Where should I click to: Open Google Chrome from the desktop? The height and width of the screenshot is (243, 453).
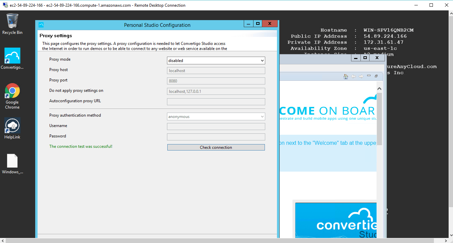coord(12,90)
